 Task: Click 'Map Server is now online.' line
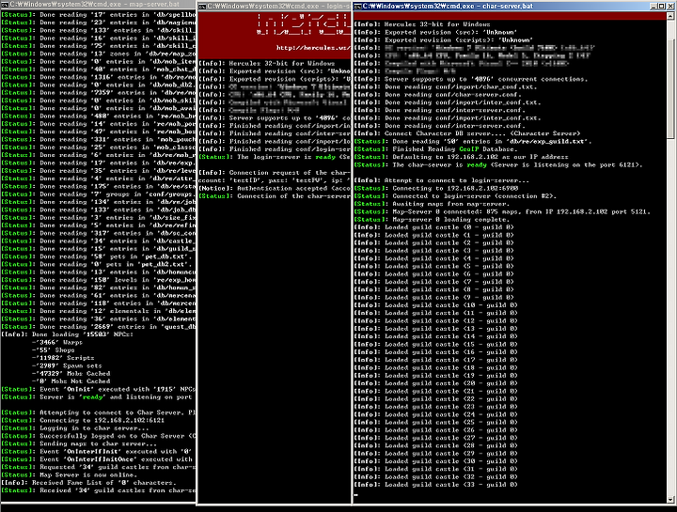click(x=69, y=475)
